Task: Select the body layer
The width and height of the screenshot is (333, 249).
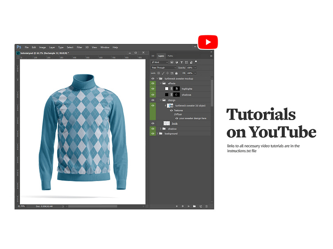Action: (174, 123)
